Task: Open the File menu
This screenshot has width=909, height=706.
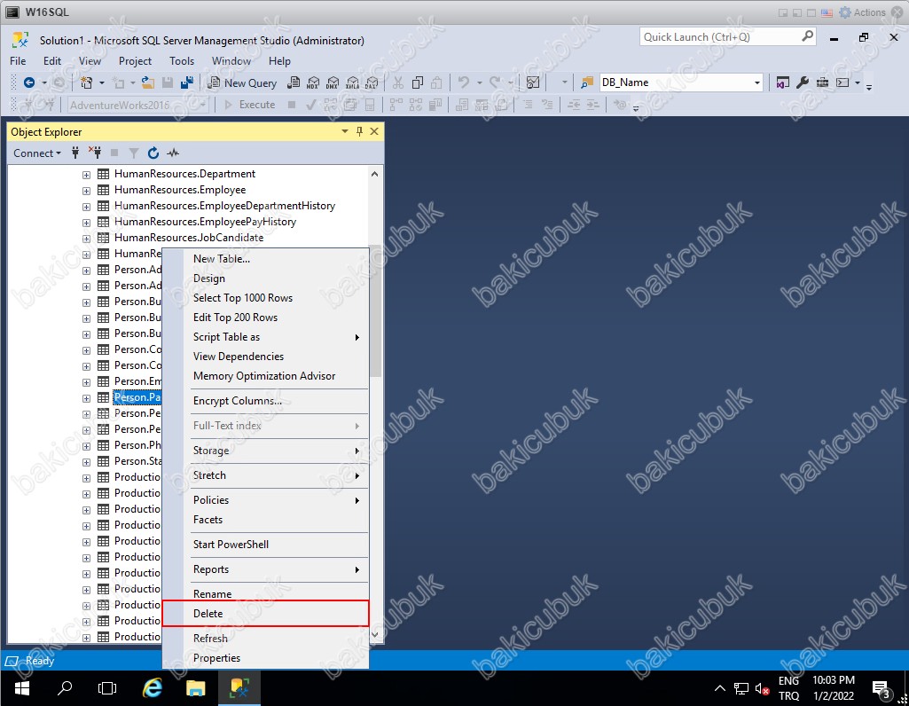Action: 18,61
